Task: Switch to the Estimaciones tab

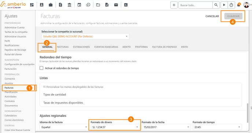Action: pyautogui.click(x=81, y=47)
